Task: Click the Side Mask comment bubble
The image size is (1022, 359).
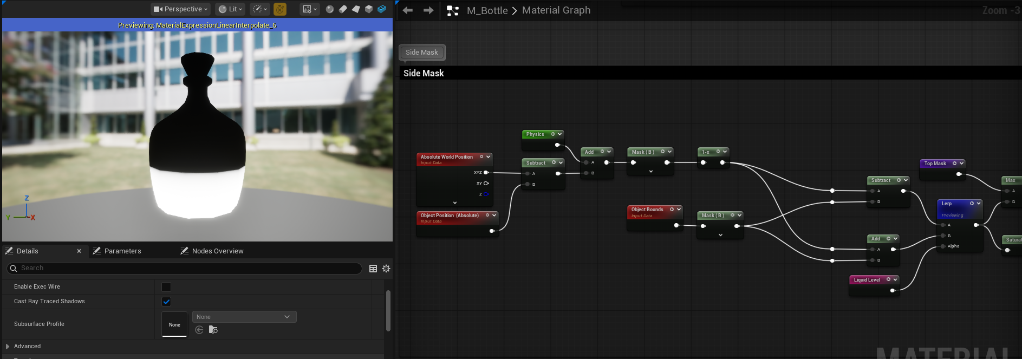Action: coord(422,53)
